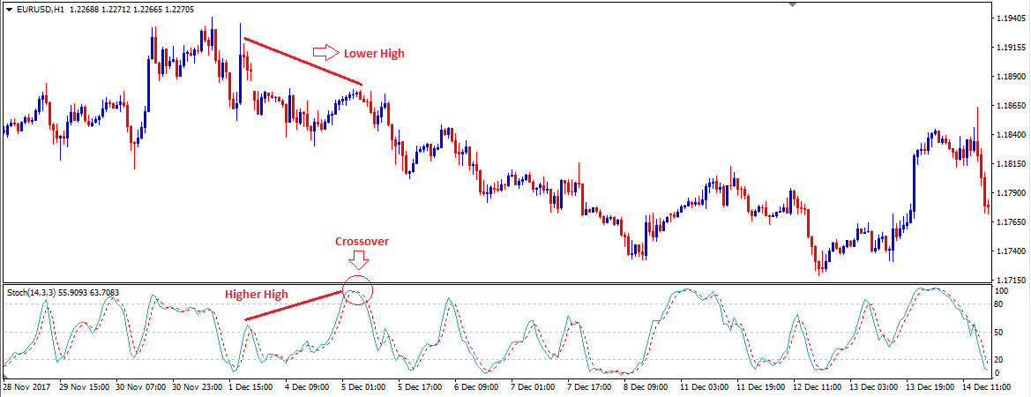Click the 13 Dec 19:00 time label
The image size is (1031, 397).
(x=930, y=387)
